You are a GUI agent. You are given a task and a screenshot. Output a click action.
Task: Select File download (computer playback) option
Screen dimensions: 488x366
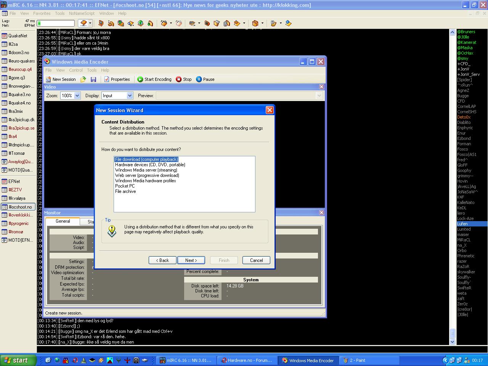click(x=146, y=159)
